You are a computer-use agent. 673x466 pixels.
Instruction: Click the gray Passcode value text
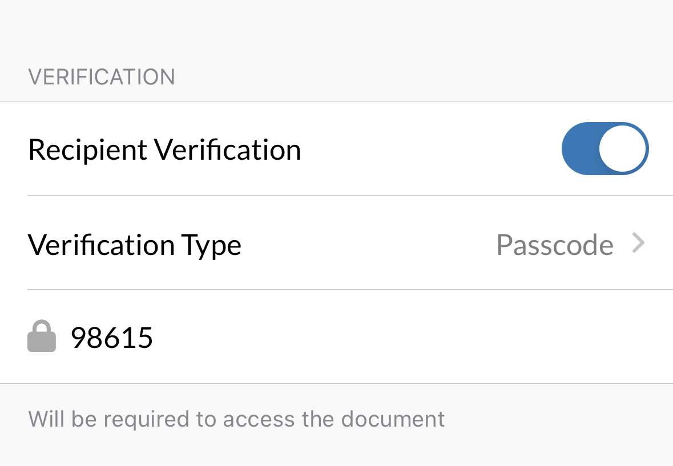[555, 245]
